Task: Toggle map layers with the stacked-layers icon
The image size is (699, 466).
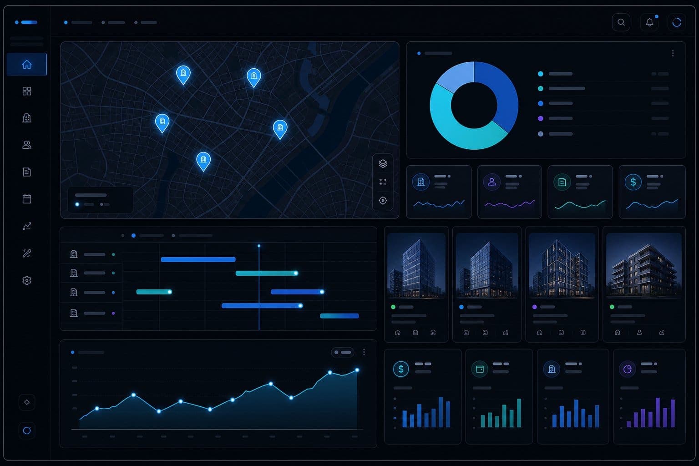Action: pyautogui.click(x=383, y=163)
